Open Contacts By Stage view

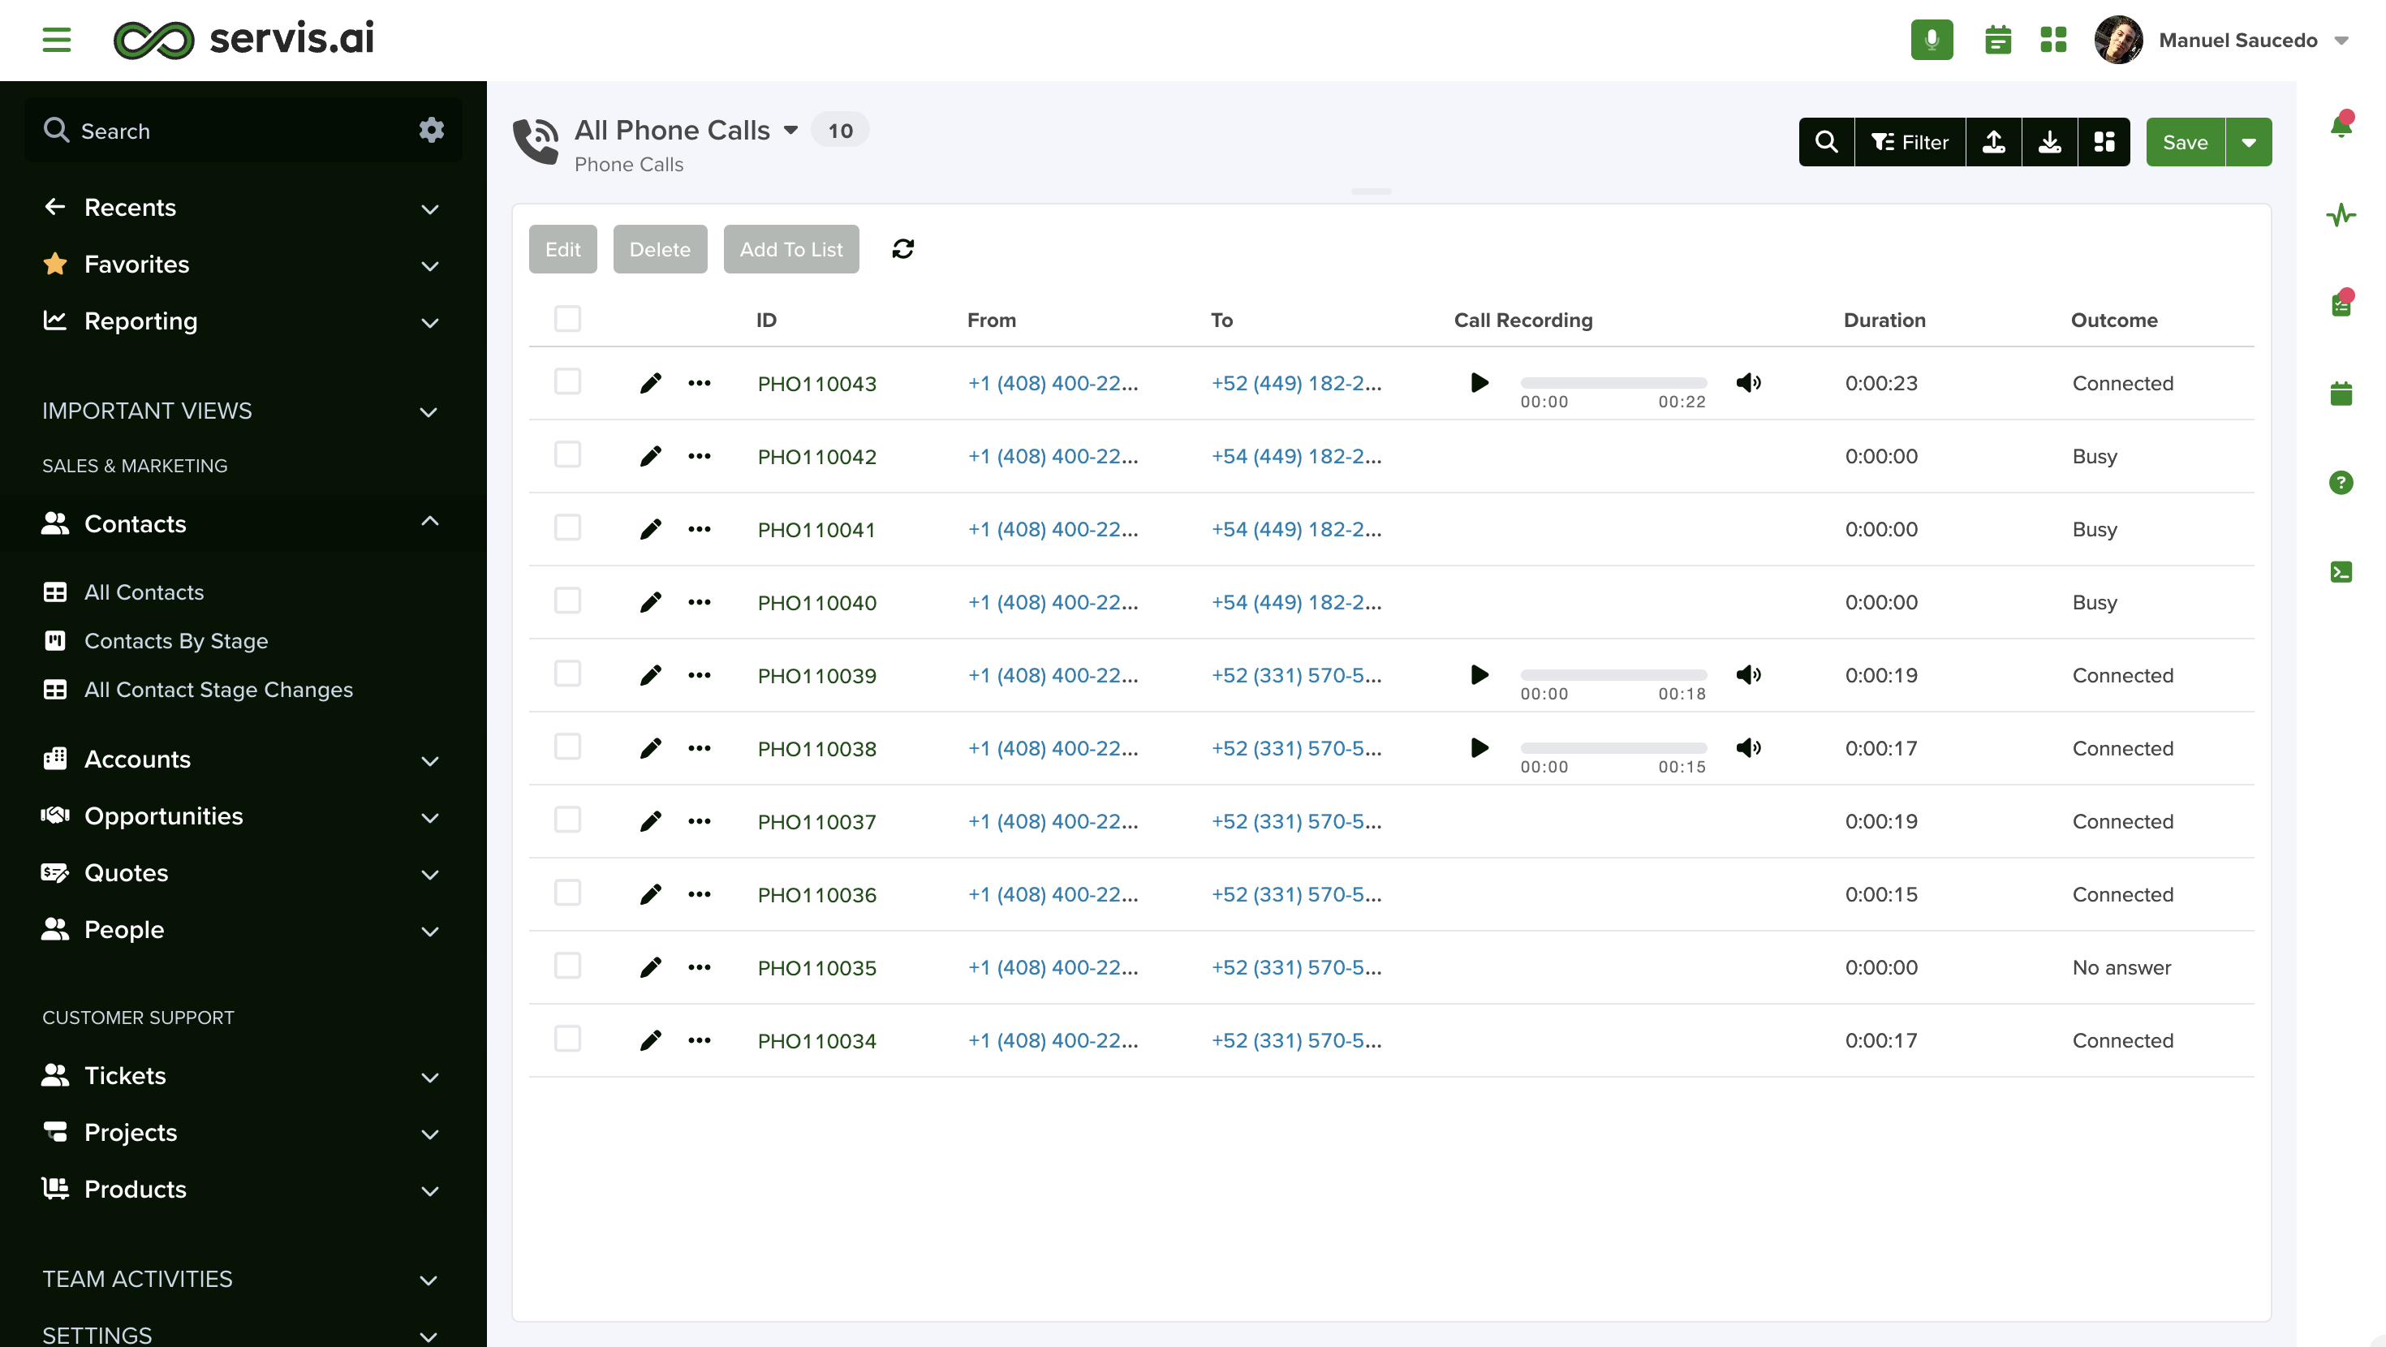[x=176, y=641]
